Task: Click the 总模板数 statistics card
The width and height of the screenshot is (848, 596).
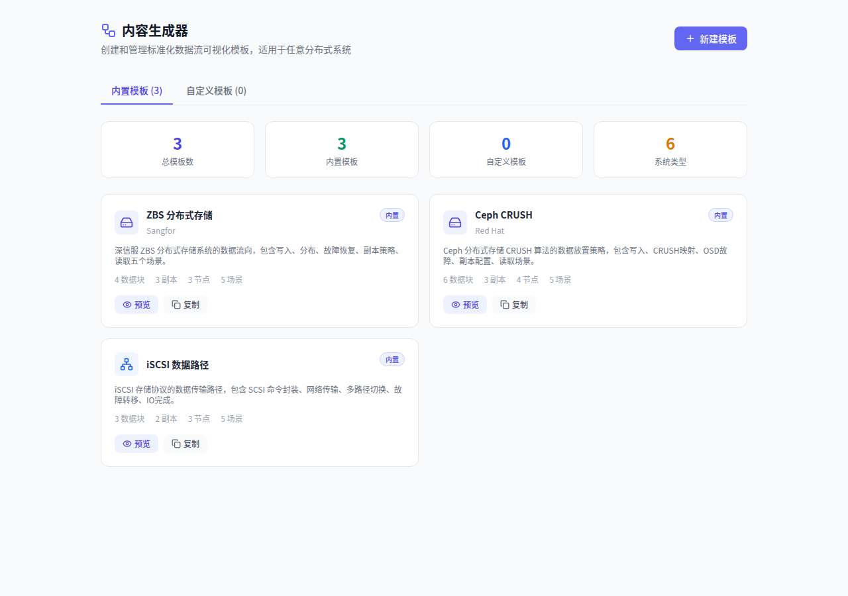Action: [x=178, y=150]
